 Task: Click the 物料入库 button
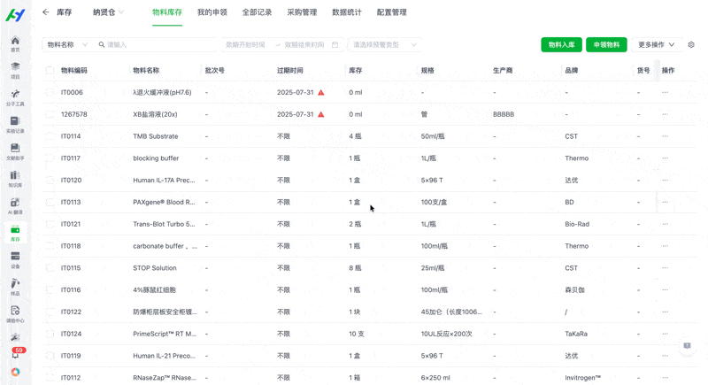tap(561, 45)
